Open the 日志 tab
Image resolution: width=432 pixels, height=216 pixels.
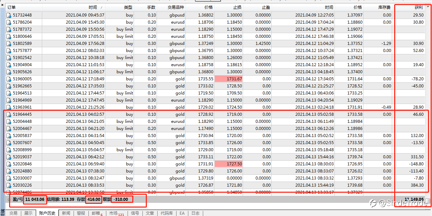[195, 213]
